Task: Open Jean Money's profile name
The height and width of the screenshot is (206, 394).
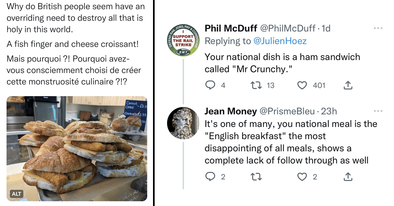Action: pos(231,112)
